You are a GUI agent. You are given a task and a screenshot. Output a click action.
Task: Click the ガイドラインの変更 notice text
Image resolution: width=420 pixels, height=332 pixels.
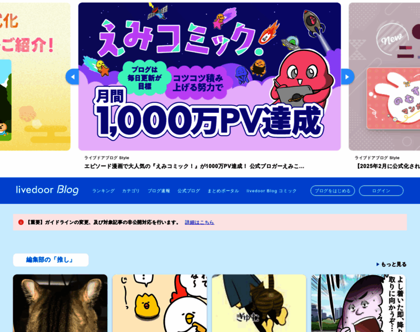(103, 222)
